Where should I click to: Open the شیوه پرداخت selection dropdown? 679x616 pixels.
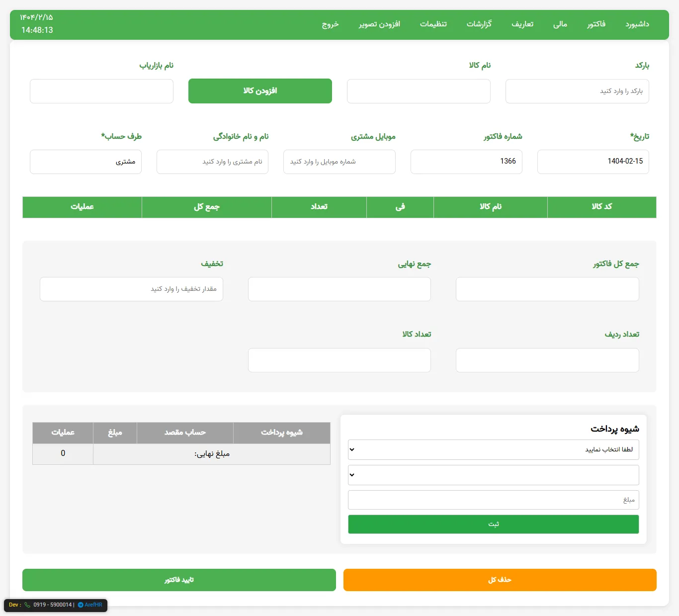[493, 449]
